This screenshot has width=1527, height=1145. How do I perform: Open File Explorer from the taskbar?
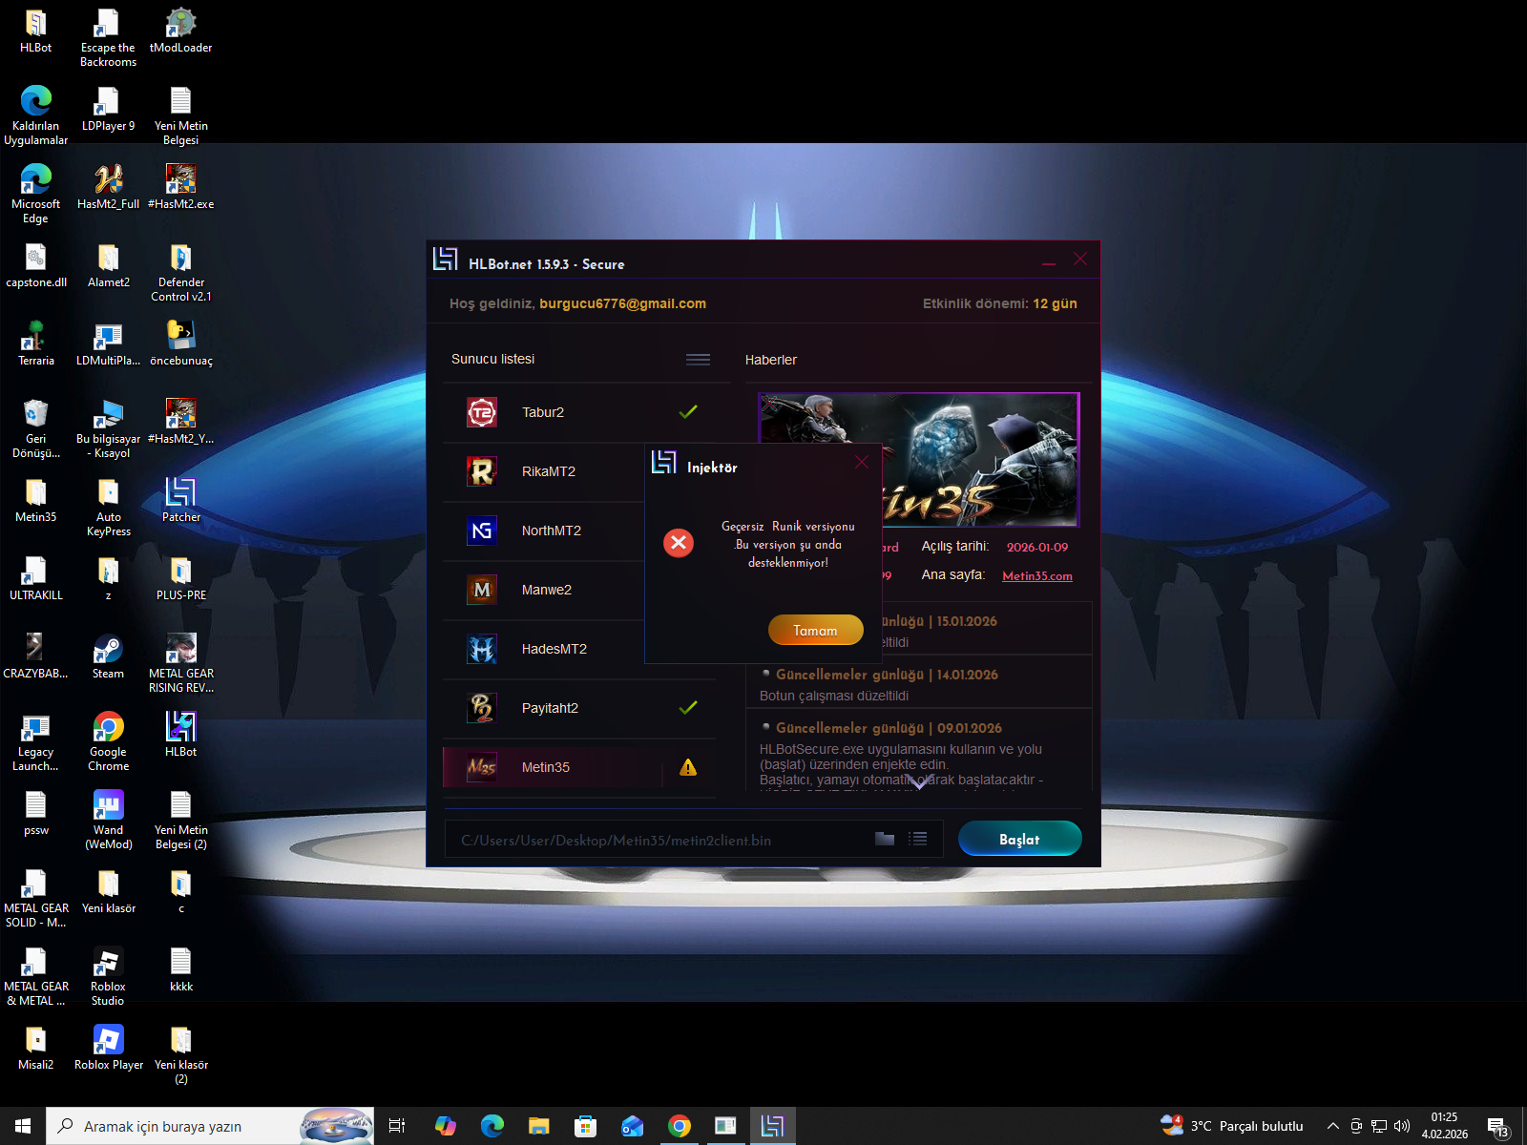(x=539, y=1126)
